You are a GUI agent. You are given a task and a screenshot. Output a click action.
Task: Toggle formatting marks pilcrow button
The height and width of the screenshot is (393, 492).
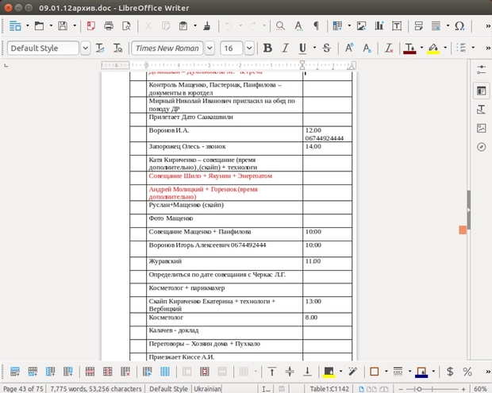316,26
